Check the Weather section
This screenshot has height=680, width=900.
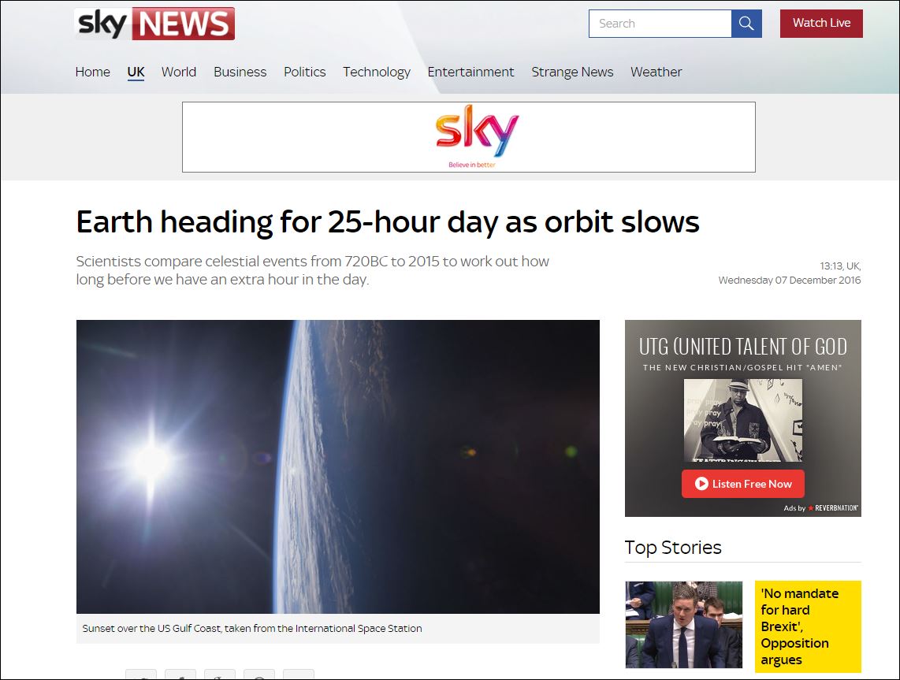(656, 72)
